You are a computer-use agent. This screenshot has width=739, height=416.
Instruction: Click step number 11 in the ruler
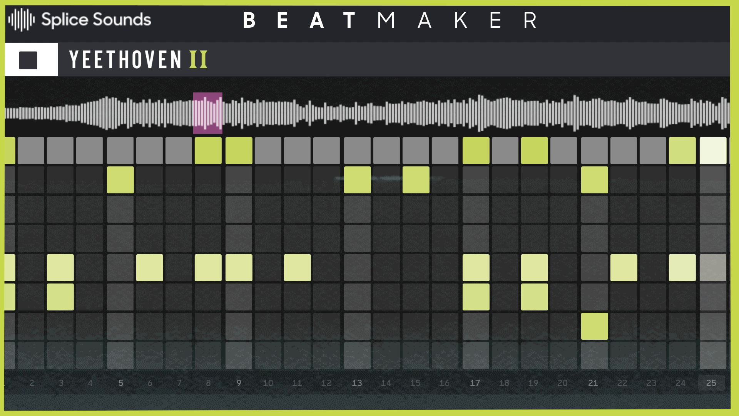click(297, 383)
